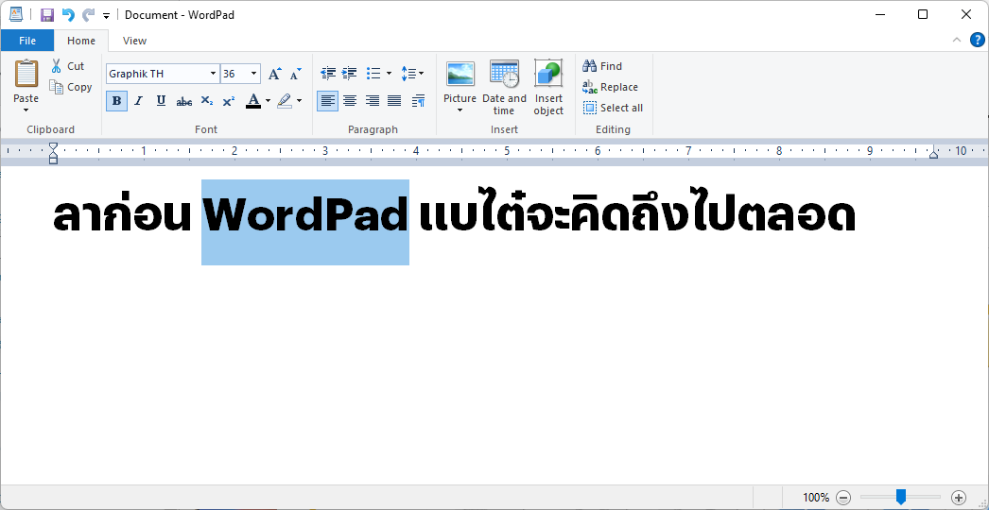
Task: Apply the text highlight color
Action: 285,101
